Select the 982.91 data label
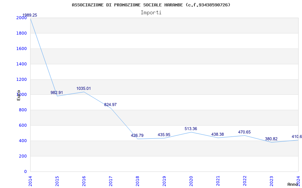The image size is (302, 188). pos(57,92)
